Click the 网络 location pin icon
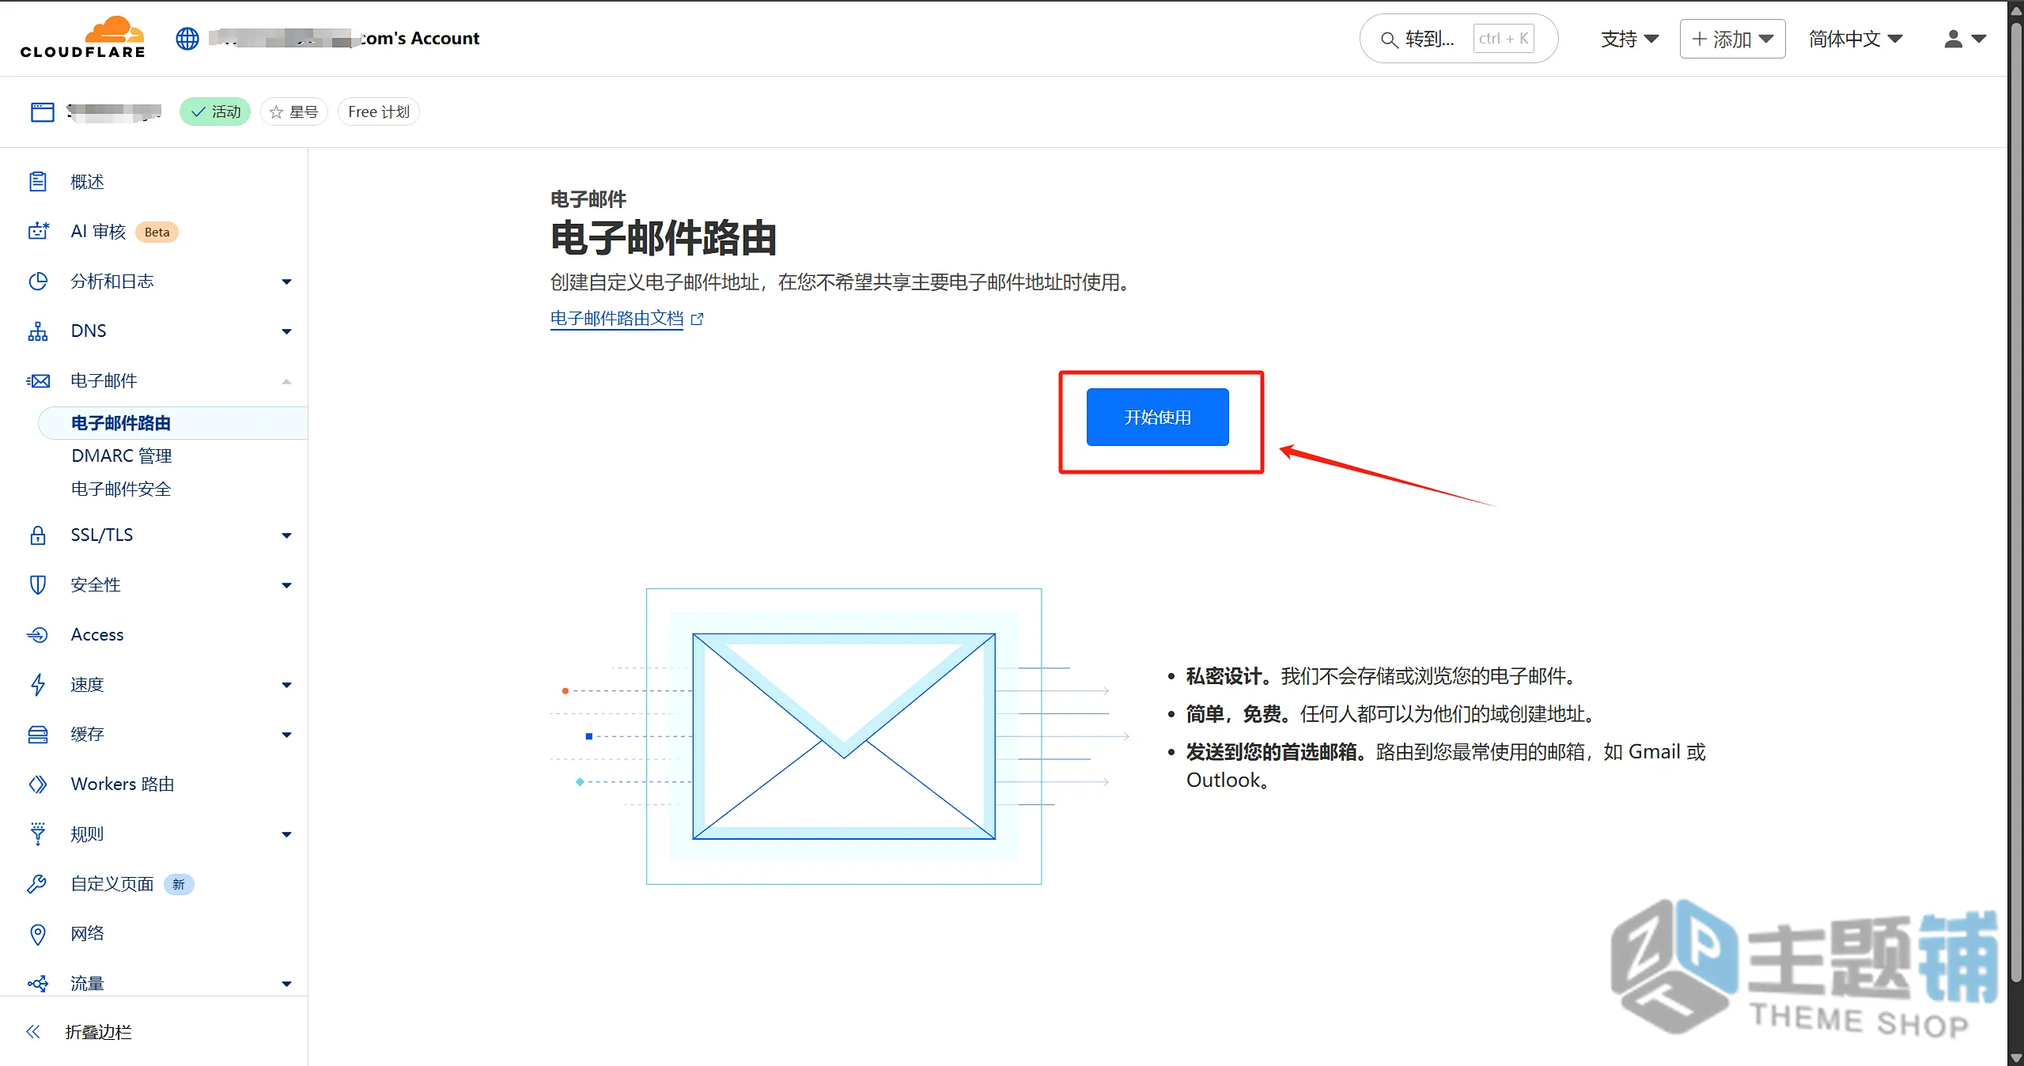 [38, 934]
